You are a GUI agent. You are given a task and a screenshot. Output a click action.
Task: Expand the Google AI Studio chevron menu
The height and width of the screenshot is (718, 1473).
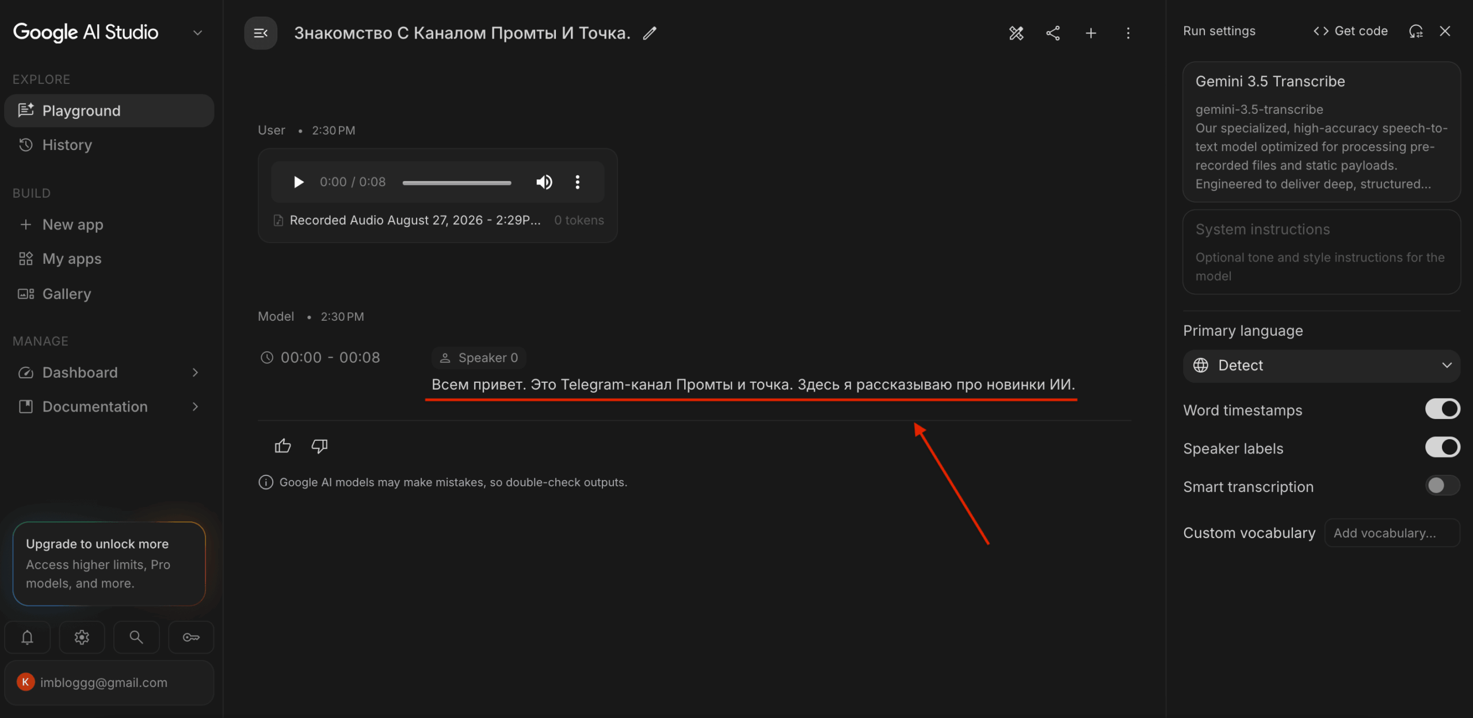[x=197, y=33]
